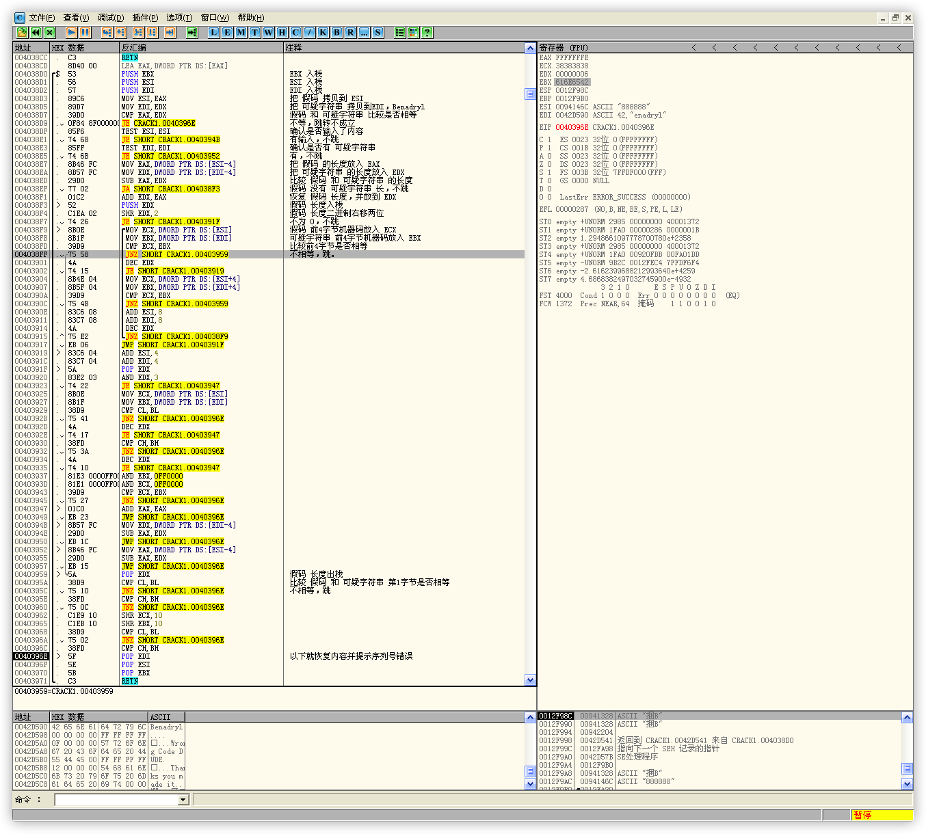Open the Log window via L button
Screen dimensions: 926x834
[214, 32]
